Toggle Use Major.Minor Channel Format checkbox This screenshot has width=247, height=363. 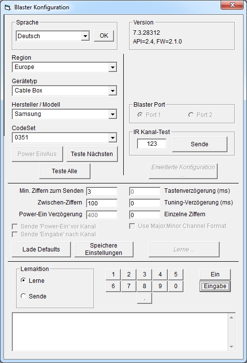132,226
